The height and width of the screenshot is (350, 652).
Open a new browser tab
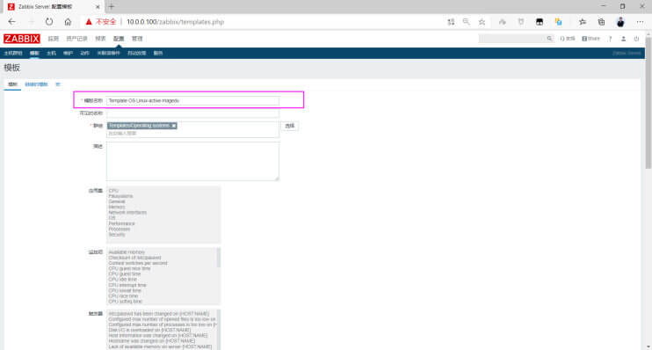[x=112, y=7]
